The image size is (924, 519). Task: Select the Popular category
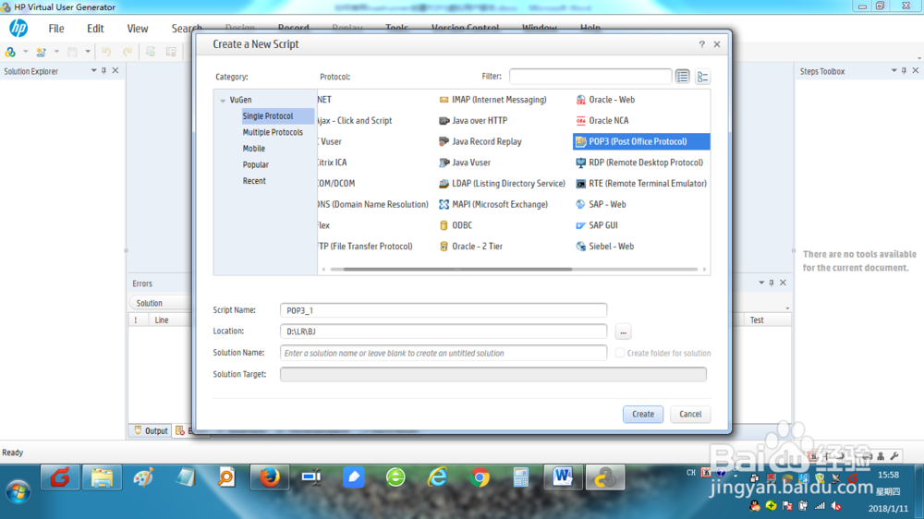(255, 165)
